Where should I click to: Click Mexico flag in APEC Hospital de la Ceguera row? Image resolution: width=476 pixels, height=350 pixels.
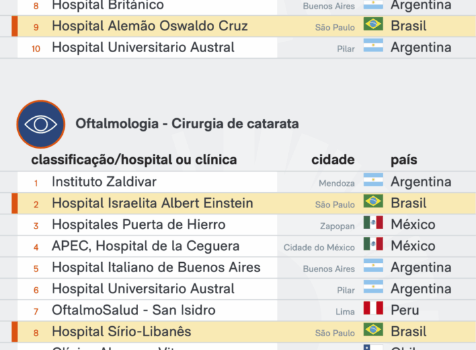[x=373, y=245]
